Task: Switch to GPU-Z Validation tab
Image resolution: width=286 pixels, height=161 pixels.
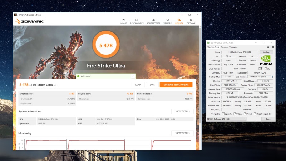Action: tap(233, 47)
